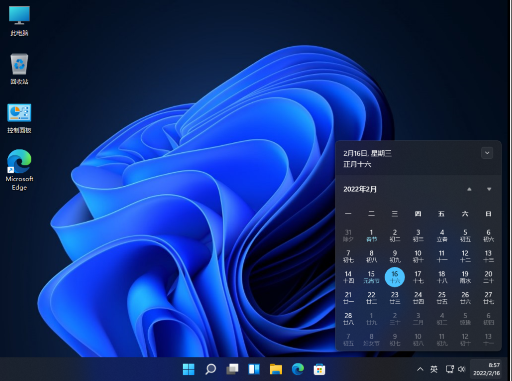
Task: Open Windows Search from the taskbar
Action: click(210, 369)
